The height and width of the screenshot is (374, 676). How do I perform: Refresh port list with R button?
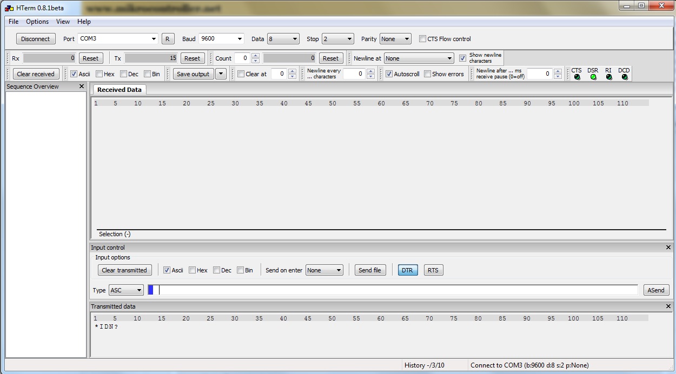point(168,39)
